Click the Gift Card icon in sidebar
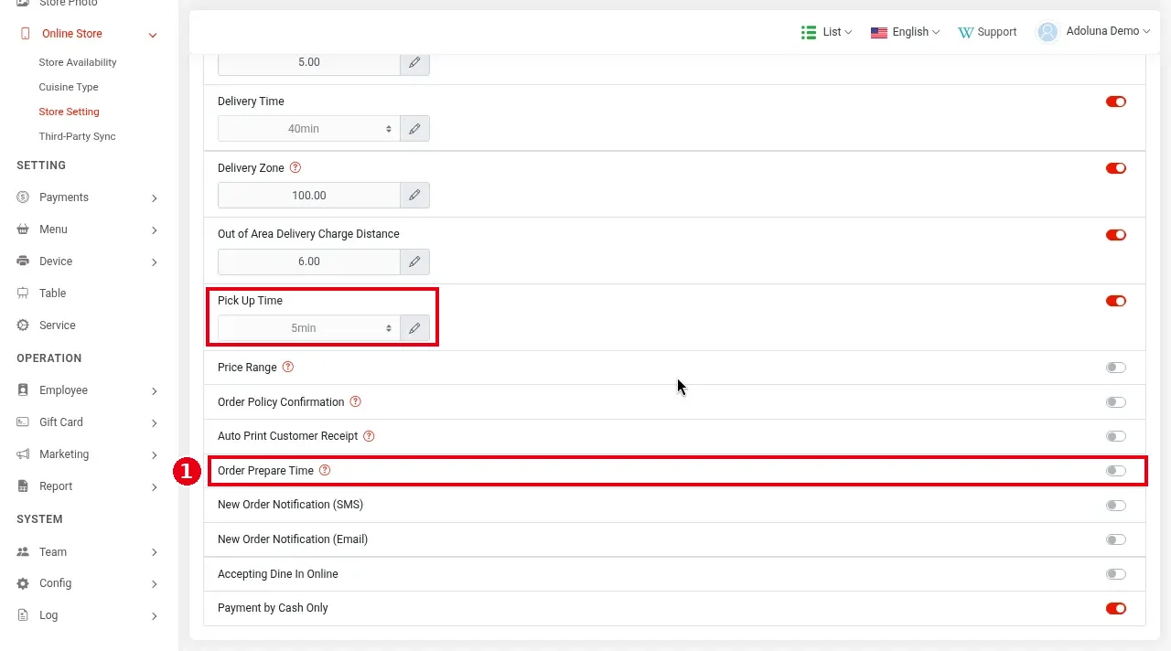The image size is (1171, 651). pos(23,422)
